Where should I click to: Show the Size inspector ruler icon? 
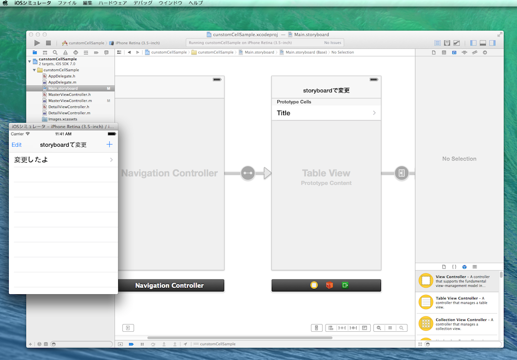click(x=475, y=53)
